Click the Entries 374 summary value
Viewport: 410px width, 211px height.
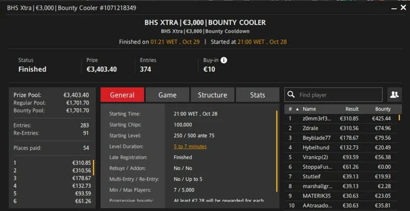tap(145, 70)
